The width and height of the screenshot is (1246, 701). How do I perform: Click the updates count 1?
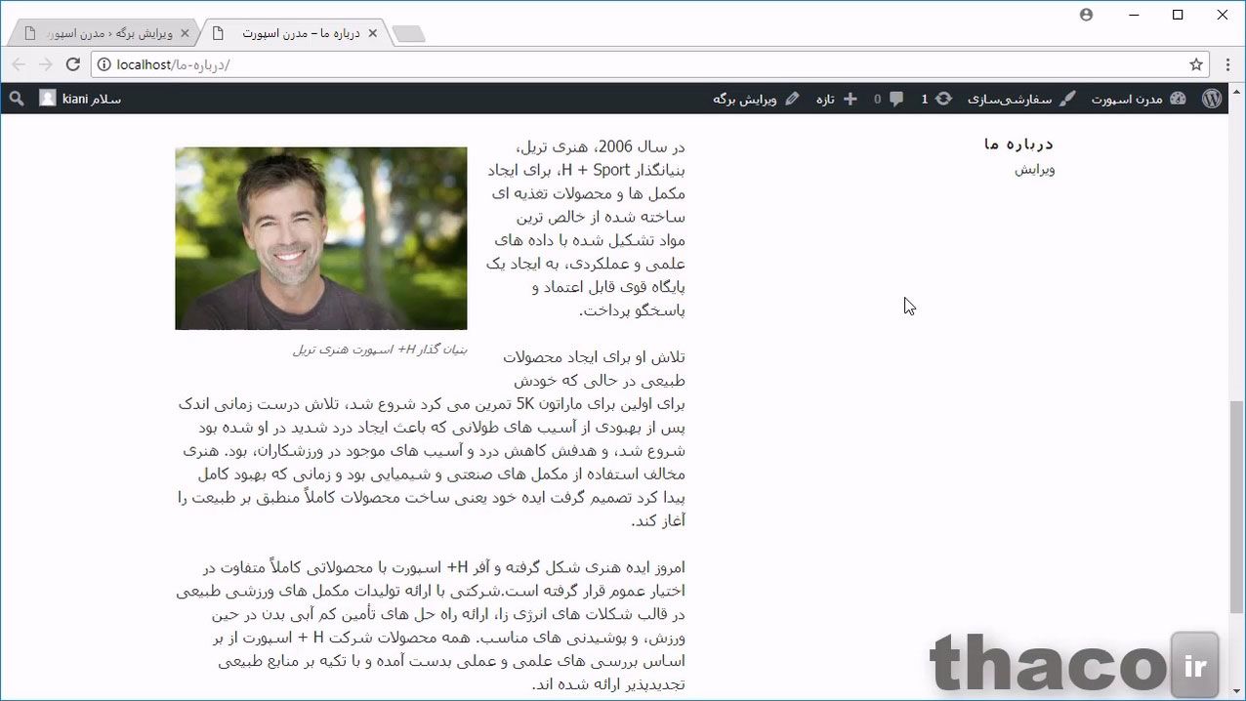point(925,100)
